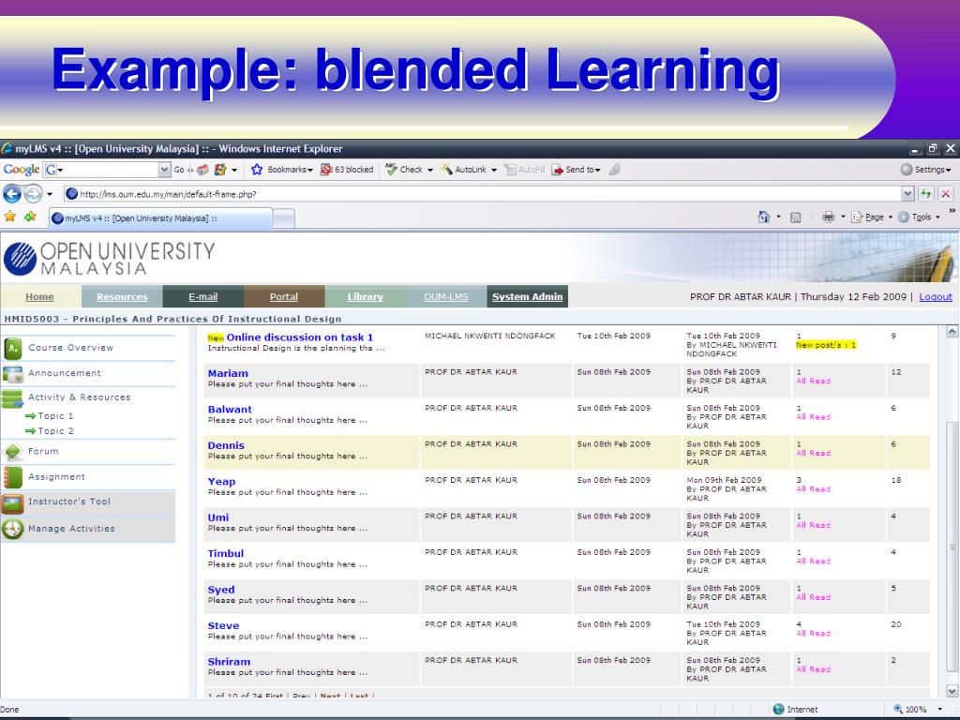Open the Umi forum thread
The image size is (960, 720).
coord(217,517)
